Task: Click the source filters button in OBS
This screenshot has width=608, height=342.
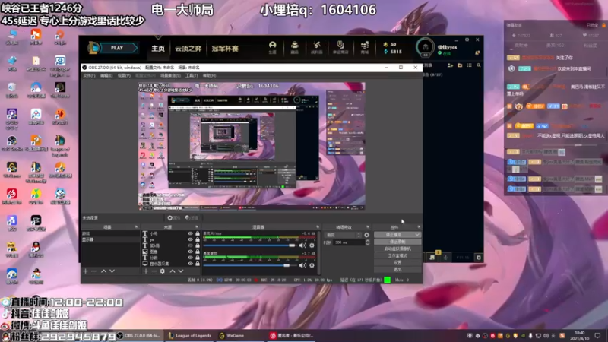Action: tap(192, 218)
